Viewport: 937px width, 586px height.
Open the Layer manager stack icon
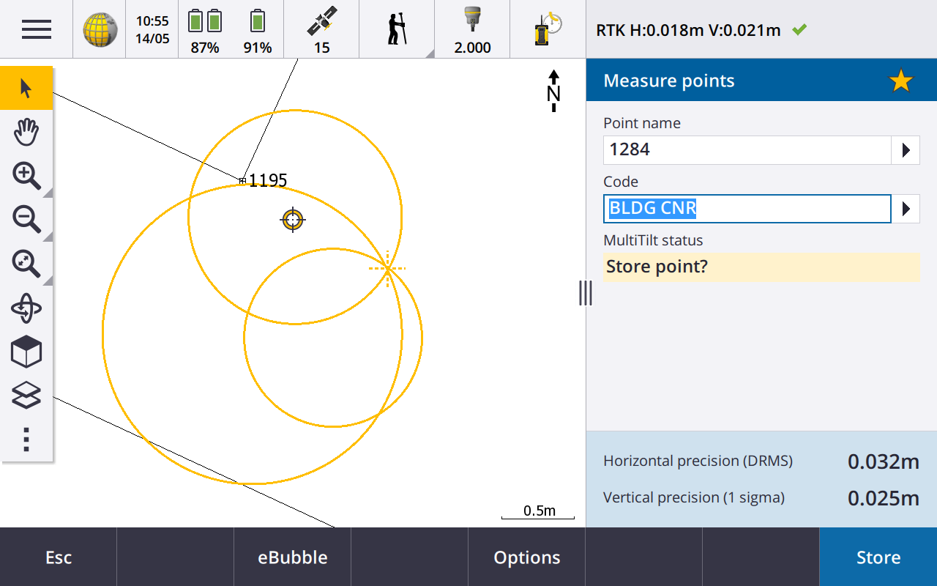coord(26,396)
